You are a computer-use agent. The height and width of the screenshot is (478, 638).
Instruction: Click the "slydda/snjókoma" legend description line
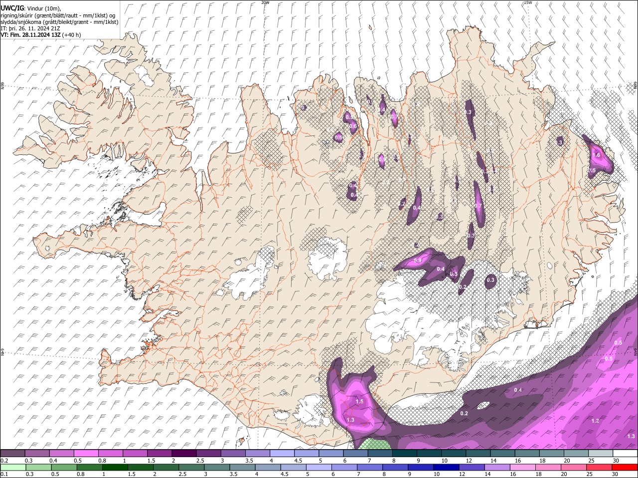coord(59,22)
